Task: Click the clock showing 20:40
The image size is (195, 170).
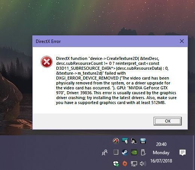Action: [161, 144]
